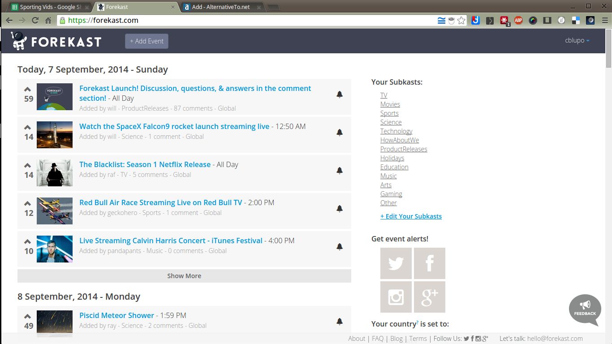The width and height of the screenshot is (612, 344).
Task: Upvote The Blacklist Season 1 event
Action: coord(27,165)
